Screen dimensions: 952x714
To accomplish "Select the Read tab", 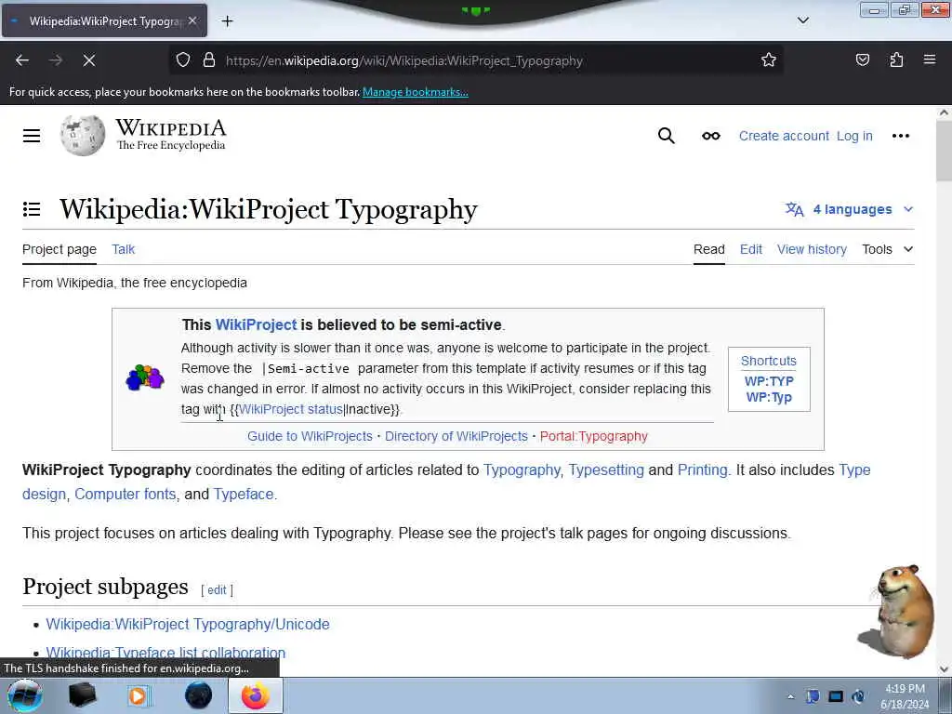I will [709, 249].
